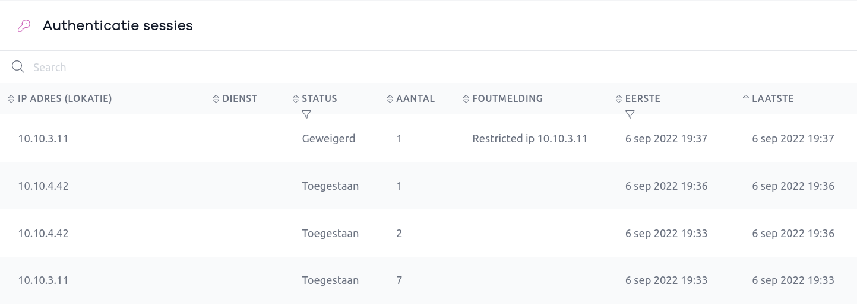Click Toegestaan status in the 19:36 row

click(330, 186)
